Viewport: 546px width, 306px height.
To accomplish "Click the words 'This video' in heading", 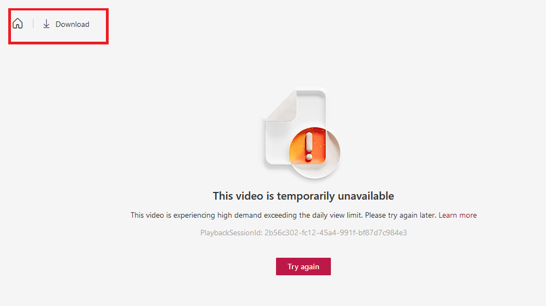I will click(x=238, y=196).
